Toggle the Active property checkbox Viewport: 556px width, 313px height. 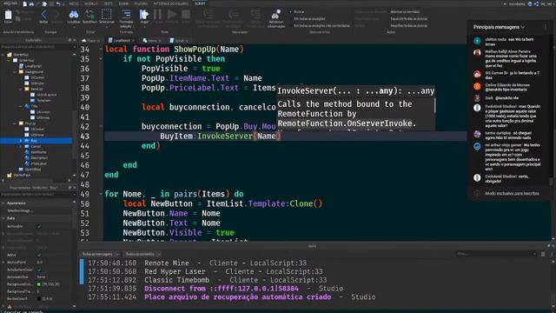pyautogui.click(x=38, y=255)
